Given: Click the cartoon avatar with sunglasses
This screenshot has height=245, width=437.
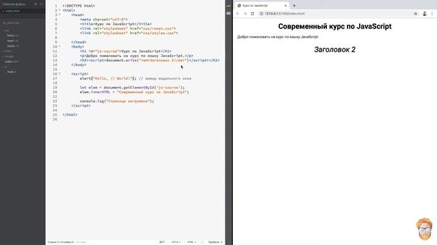Looking at the screenshot, I should (424, 229).
